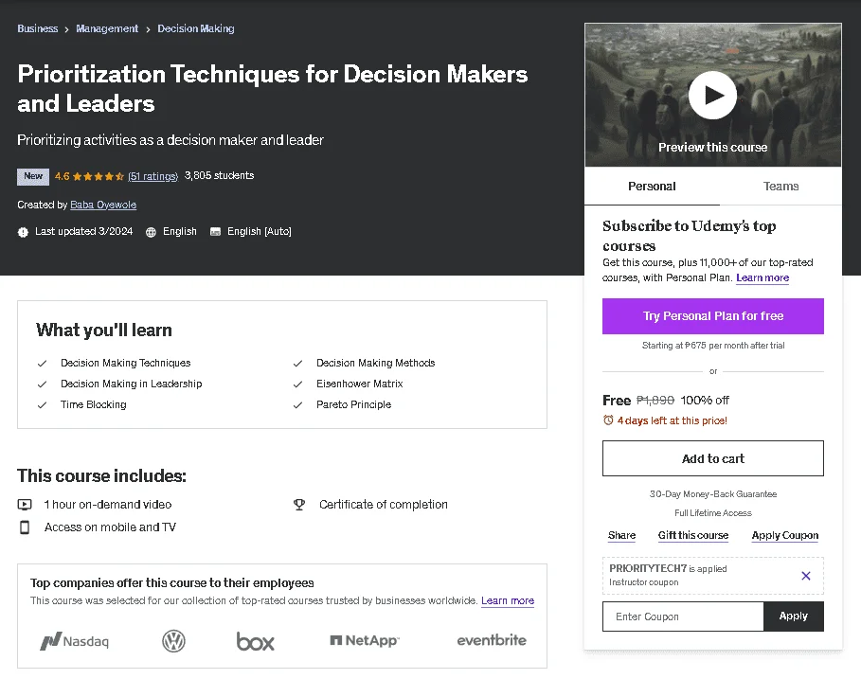The height and width of the screenshot is (679, 861).
Task: Click the 'Access on mobile and TV' text
Action: tap(110, 527)
